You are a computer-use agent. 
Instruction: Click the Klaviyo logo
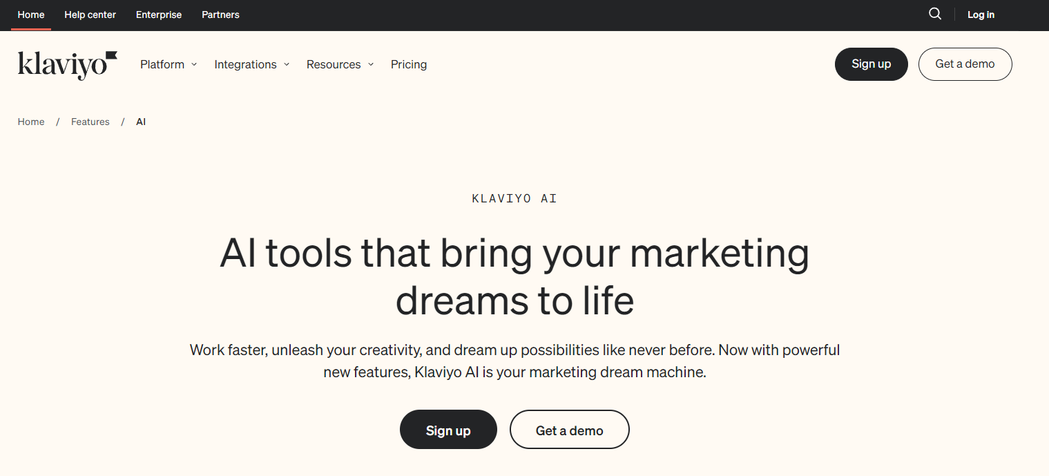coord(66,64)
